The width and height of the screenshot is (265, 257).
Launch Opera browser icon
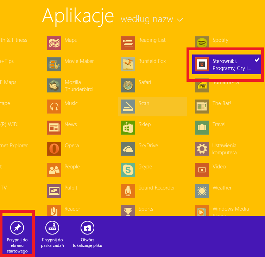[x=54, y=149]
